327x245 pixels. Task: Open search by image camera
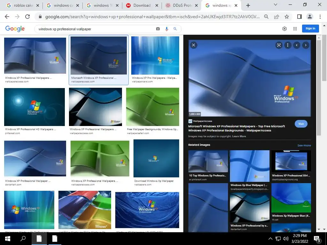(158, 29)
